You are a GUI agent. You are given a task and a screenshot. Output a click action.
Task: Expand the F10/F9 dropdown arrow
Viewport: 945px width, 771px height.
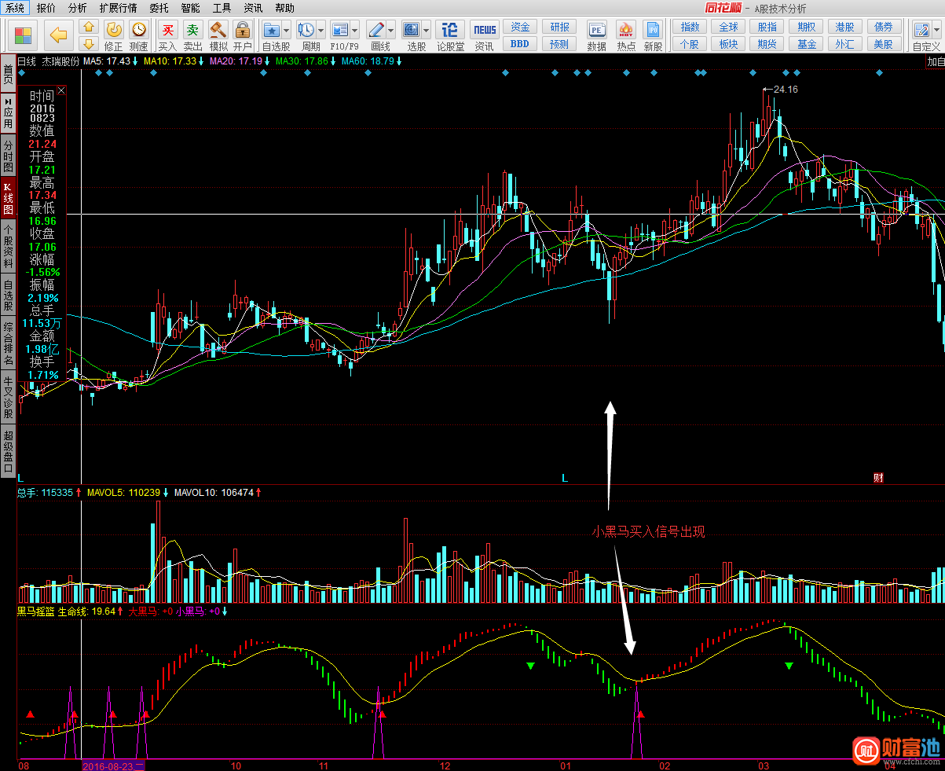354,31
